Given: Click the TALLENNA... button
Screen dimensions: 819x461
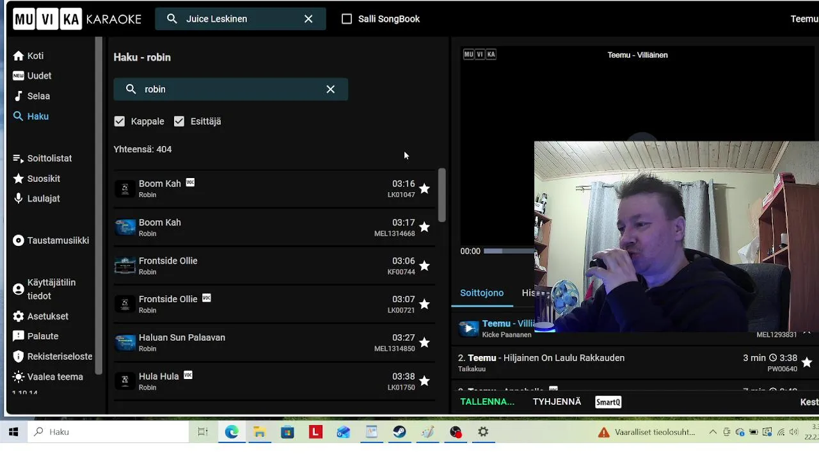Looking at the screenshot, I should (x=488, y=401).
